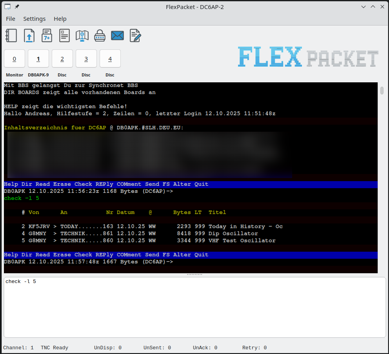Click the command input text box

(x=194, y=307)
